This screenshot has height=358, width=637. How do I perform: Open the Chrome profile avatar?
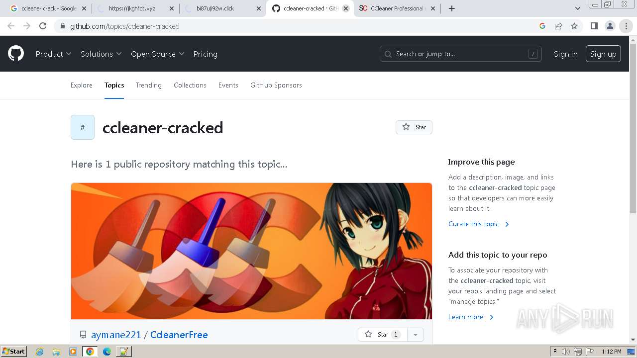610,26
